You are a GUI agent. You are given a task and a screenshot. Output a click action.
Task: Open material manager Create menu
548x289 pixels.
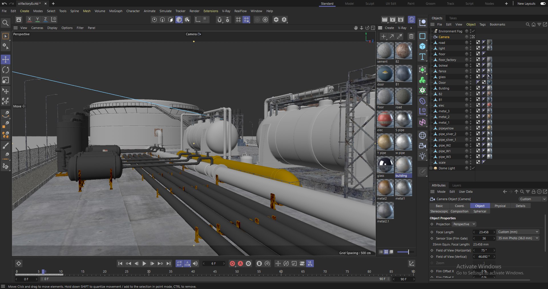point(389,28)
